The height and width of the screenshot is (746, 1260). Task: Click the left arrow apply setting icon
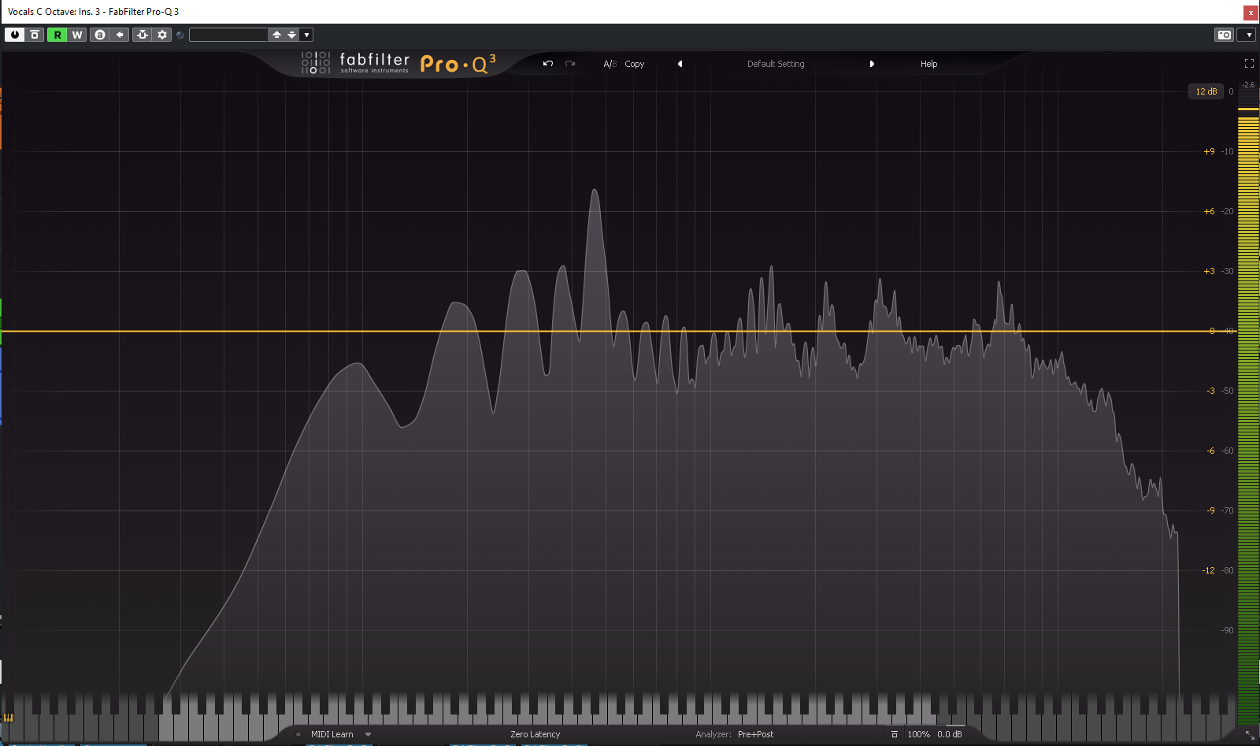coord(120,35)
